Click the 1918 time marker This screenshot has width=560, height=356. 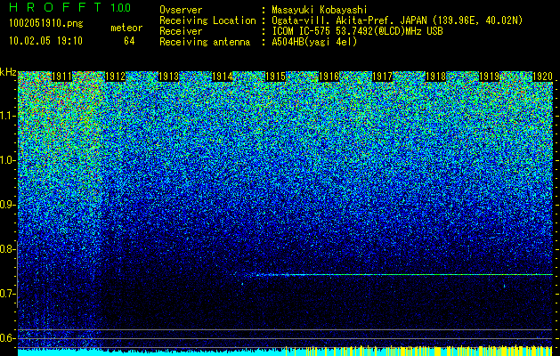coord(435,77)
